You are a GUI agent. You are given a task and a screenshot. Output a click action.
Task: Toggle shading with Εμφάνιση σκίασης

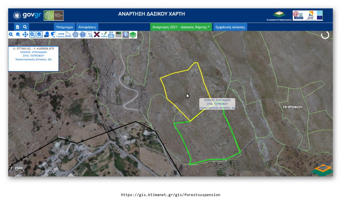[230, 27]
